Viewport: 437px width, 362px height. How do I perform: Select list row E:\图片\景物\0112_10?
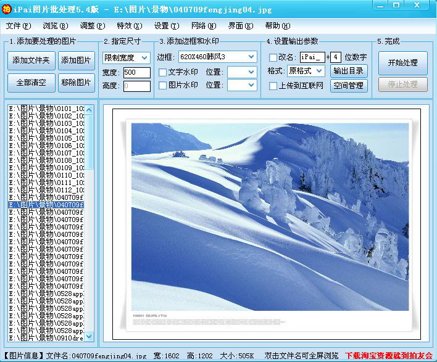[46, 190]
